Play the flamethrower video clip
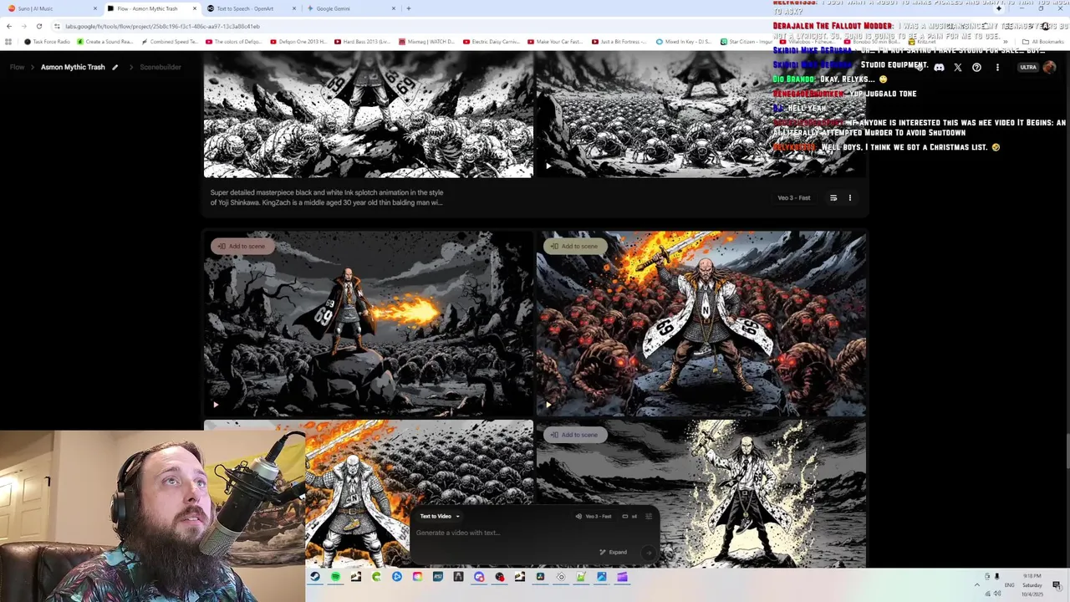This screenshot has height=602, width=1070. [216, 405]
